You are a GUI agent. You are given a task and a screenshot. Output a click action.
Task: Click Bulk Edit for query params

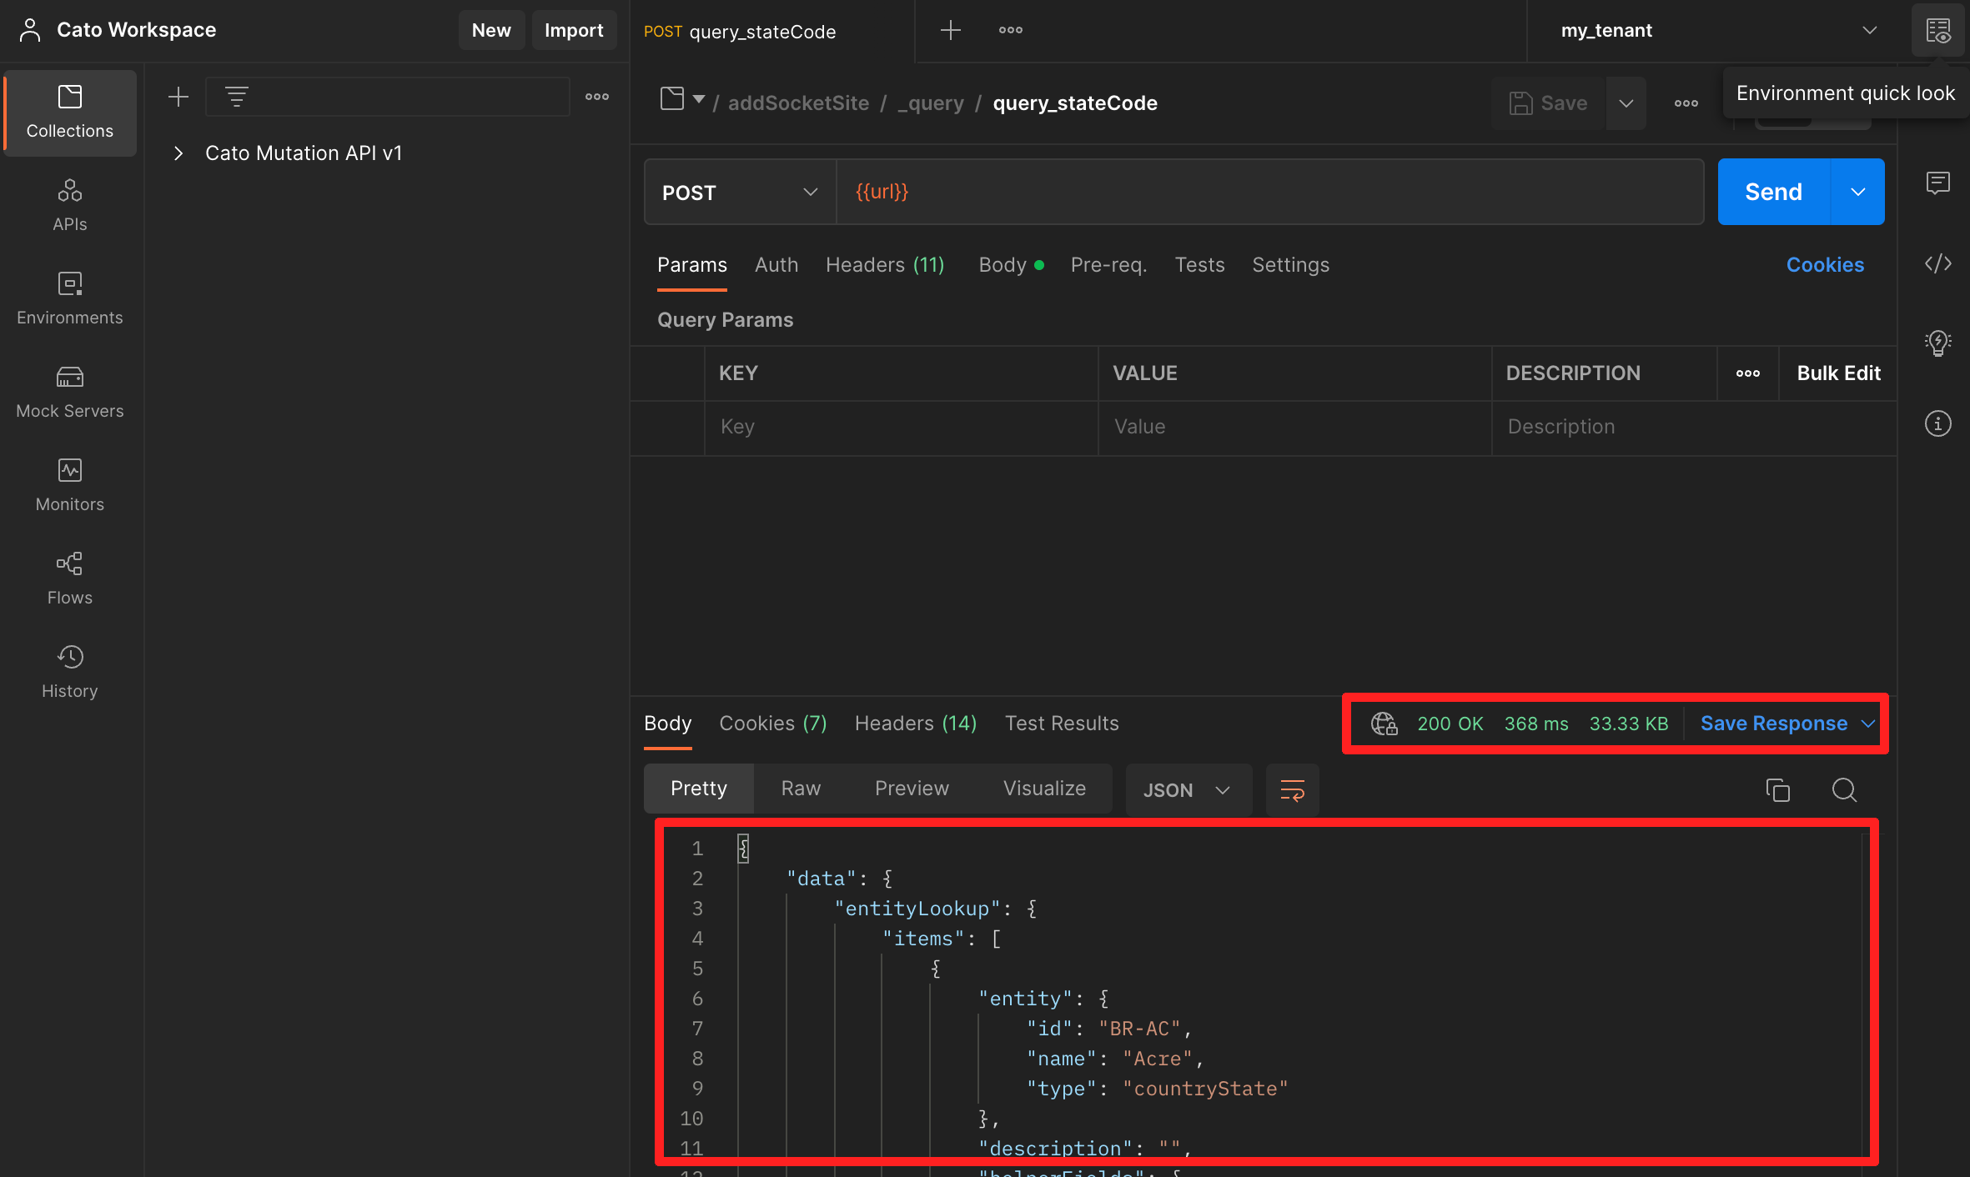(x=1837, y=373)
